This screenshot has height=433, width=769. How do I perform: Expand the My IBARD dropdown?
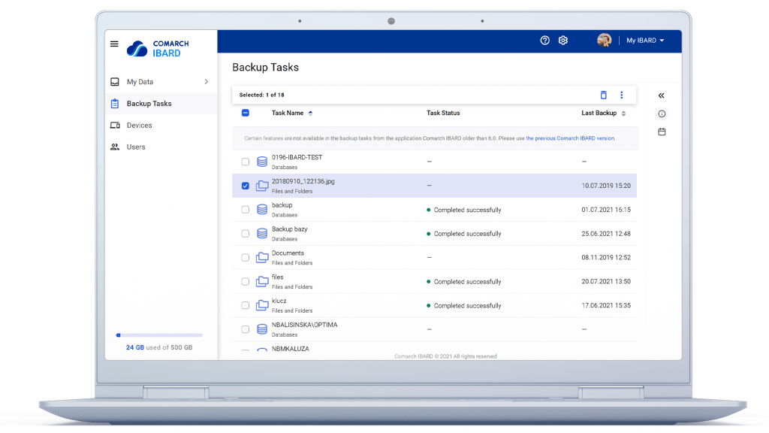(645, 41)
